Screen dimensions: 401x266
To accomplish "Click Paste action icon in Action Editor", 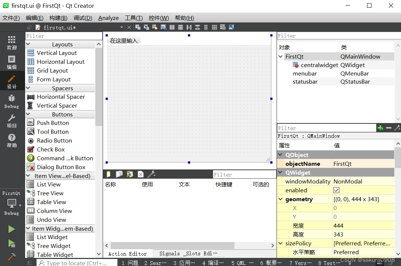I will pos(130,174).
